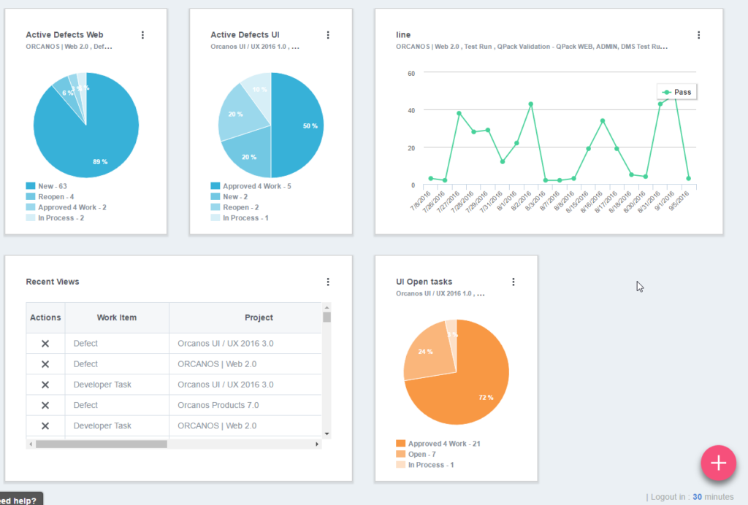Click the pink plus button to add a widget
This screenshot has height=505, width=748.
click(x=718, y=463)
